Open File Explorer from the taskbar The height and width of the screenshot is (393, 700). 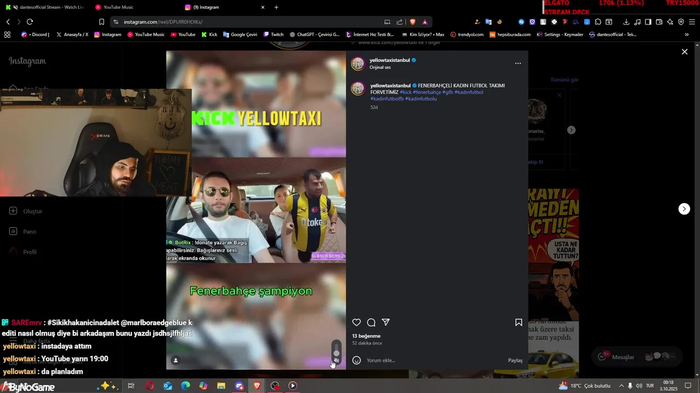coord(221,386)
